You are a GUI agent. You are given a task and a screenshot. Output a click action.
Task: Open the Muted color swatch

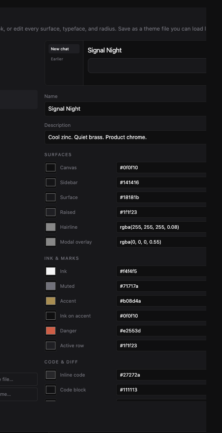coord(50,286)
